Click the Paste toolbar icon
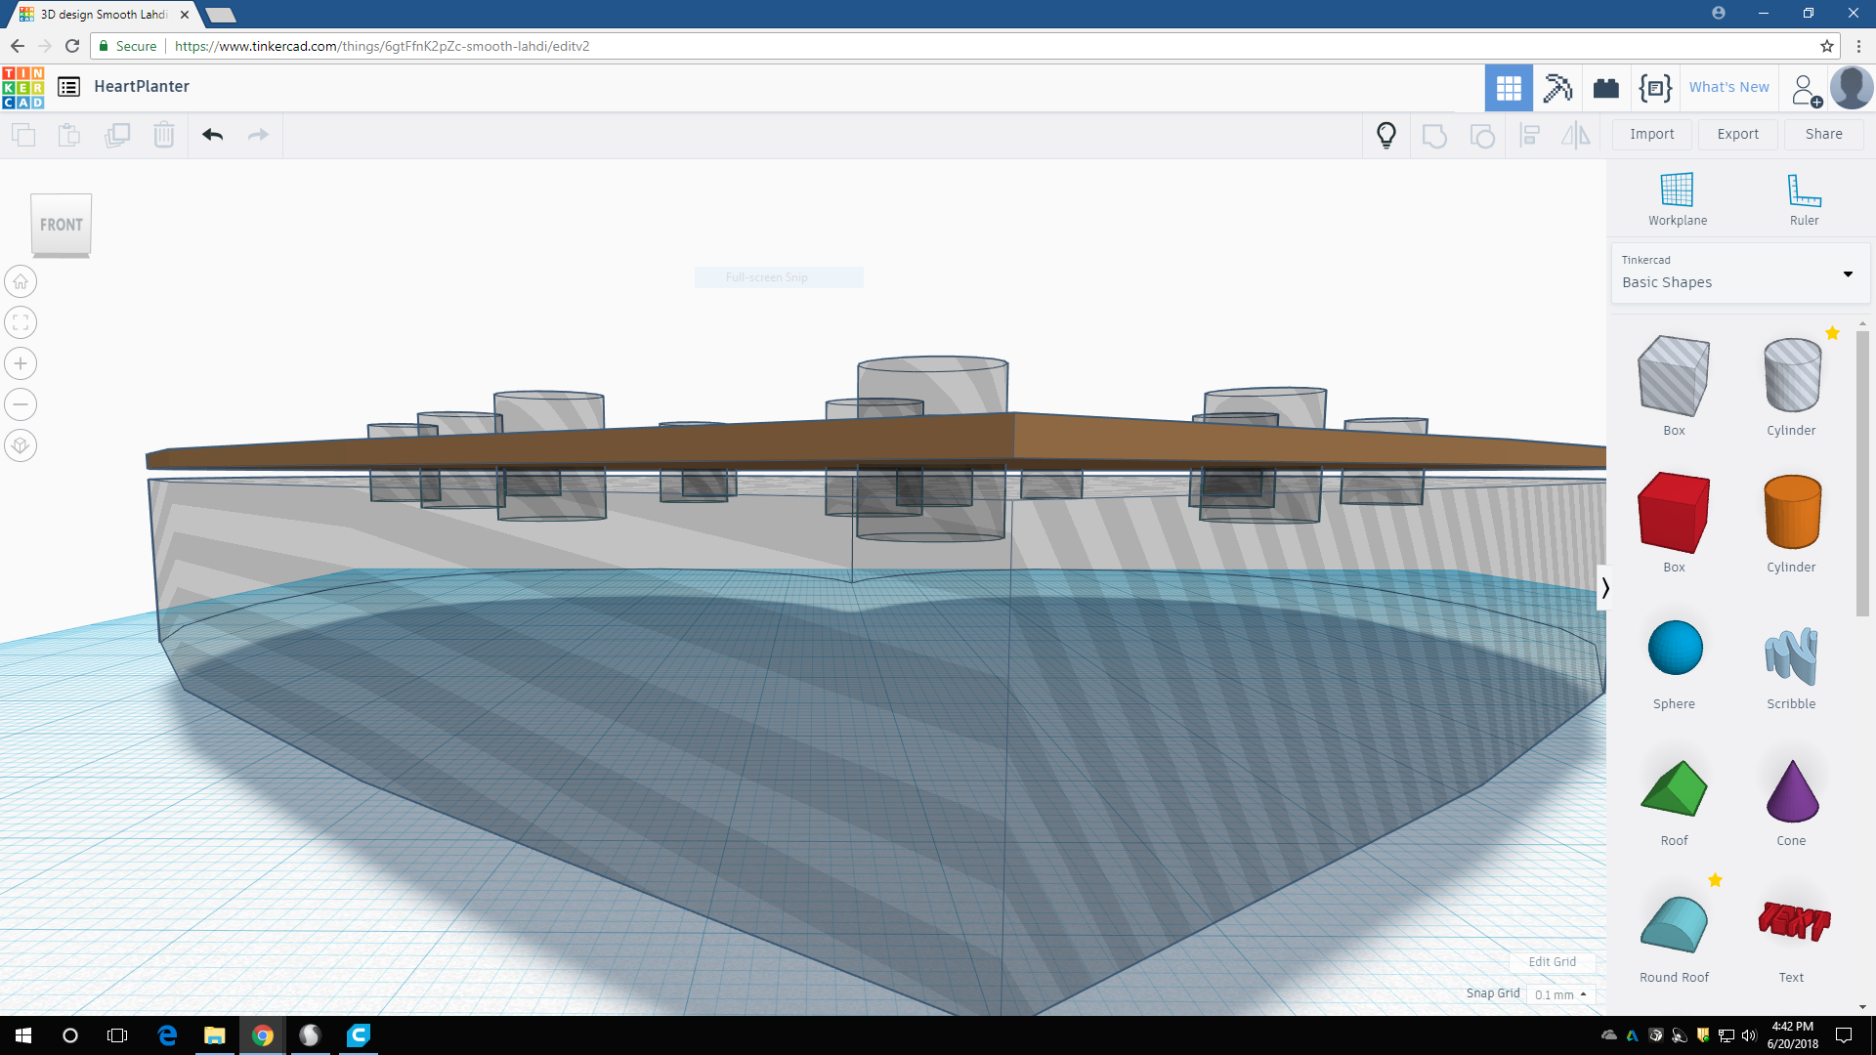The image size is (1876, 1055). click(x=68, y=135)
